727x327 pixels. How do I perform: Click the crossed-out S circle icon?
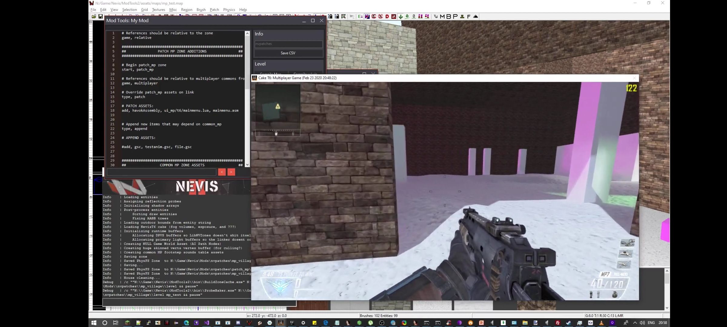tap(380, 16)
